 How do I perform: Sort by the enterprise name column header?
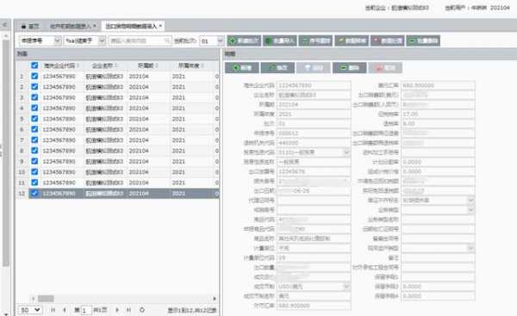105,66
